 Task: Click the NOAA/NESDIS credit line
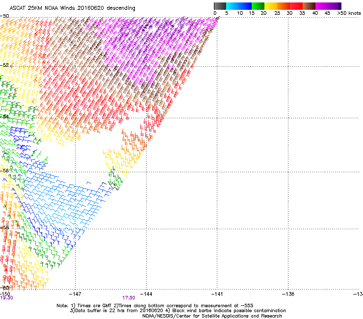click(212, 316)
